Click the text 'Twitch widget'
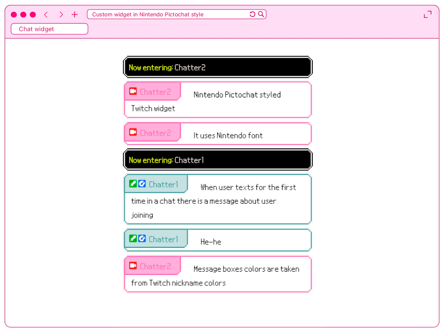This screenshot has height=333, width=444. coord(153,109)
